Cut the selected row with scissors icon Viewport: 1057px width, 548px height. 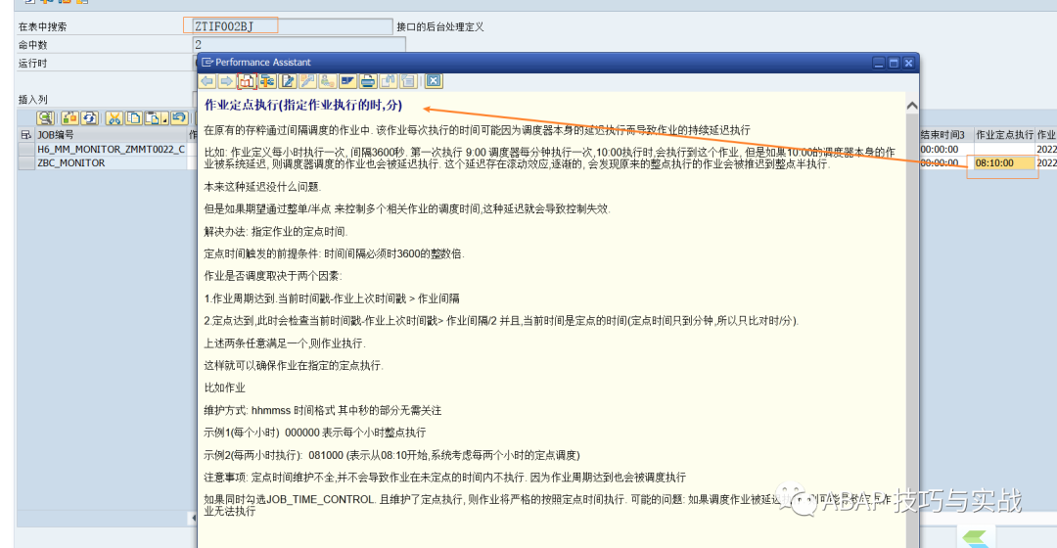114,118
